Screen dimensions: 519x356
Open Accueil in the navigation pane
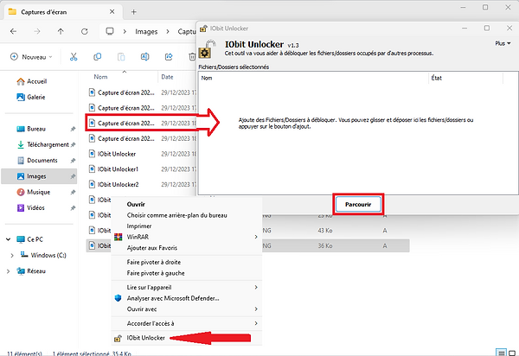coord(37,81)
